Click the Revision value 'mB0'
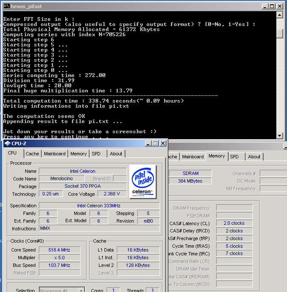The height and width of the screenshot is (292, 287). [148, 221]
